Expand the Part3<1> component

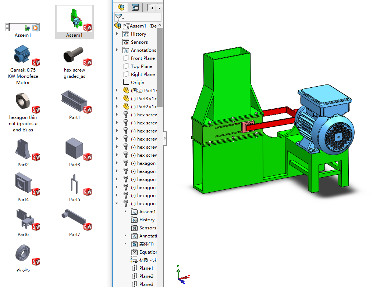tap(117, 98)
